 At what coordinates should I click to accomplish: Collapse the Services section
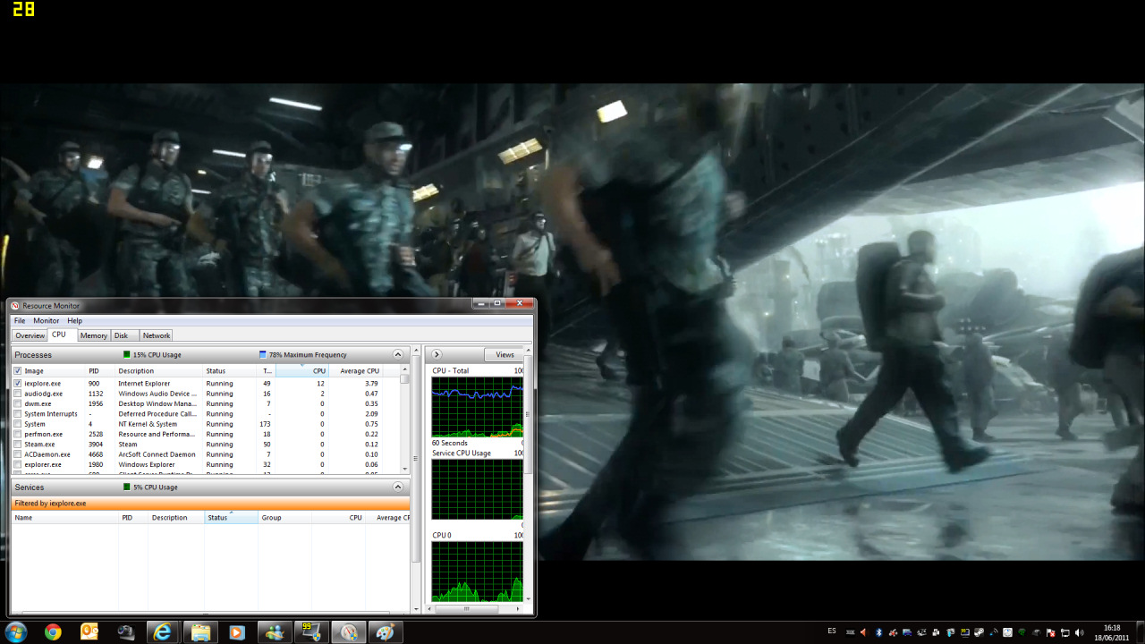(398, 487)
